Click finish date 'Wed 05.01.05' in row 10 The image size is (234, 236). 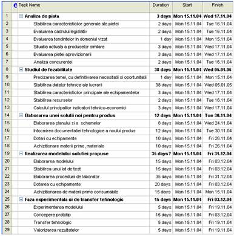click(x=218, y=85)
